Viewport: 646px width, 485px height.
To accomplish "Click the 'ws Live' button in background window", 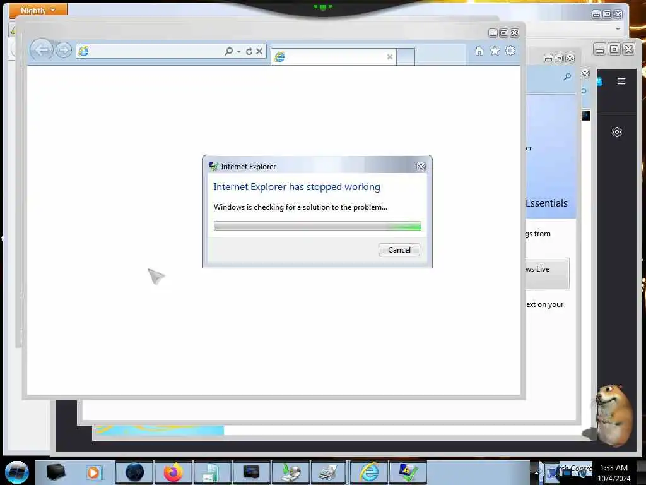I will click(x=547, y=273).
